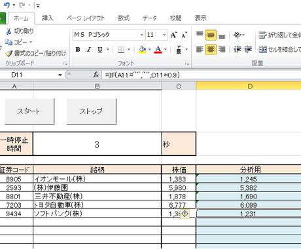Toggle center horizontal alignment
The height and width of the screenshot is (249, 301).
[x=211, y=50]
